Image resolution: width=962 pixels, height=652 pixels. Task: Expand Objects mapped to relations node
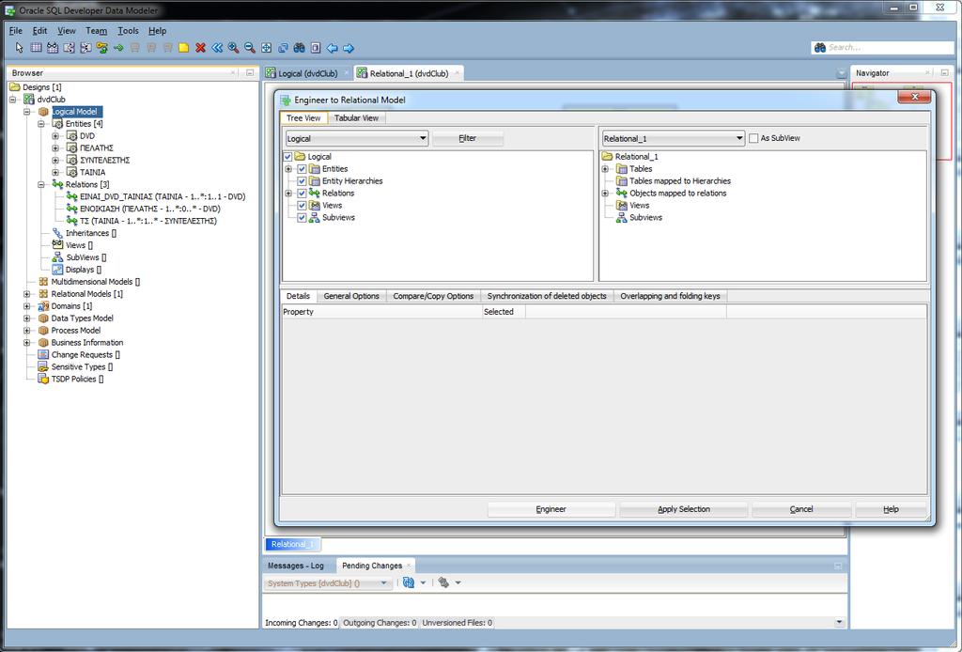tap(605, 194)
